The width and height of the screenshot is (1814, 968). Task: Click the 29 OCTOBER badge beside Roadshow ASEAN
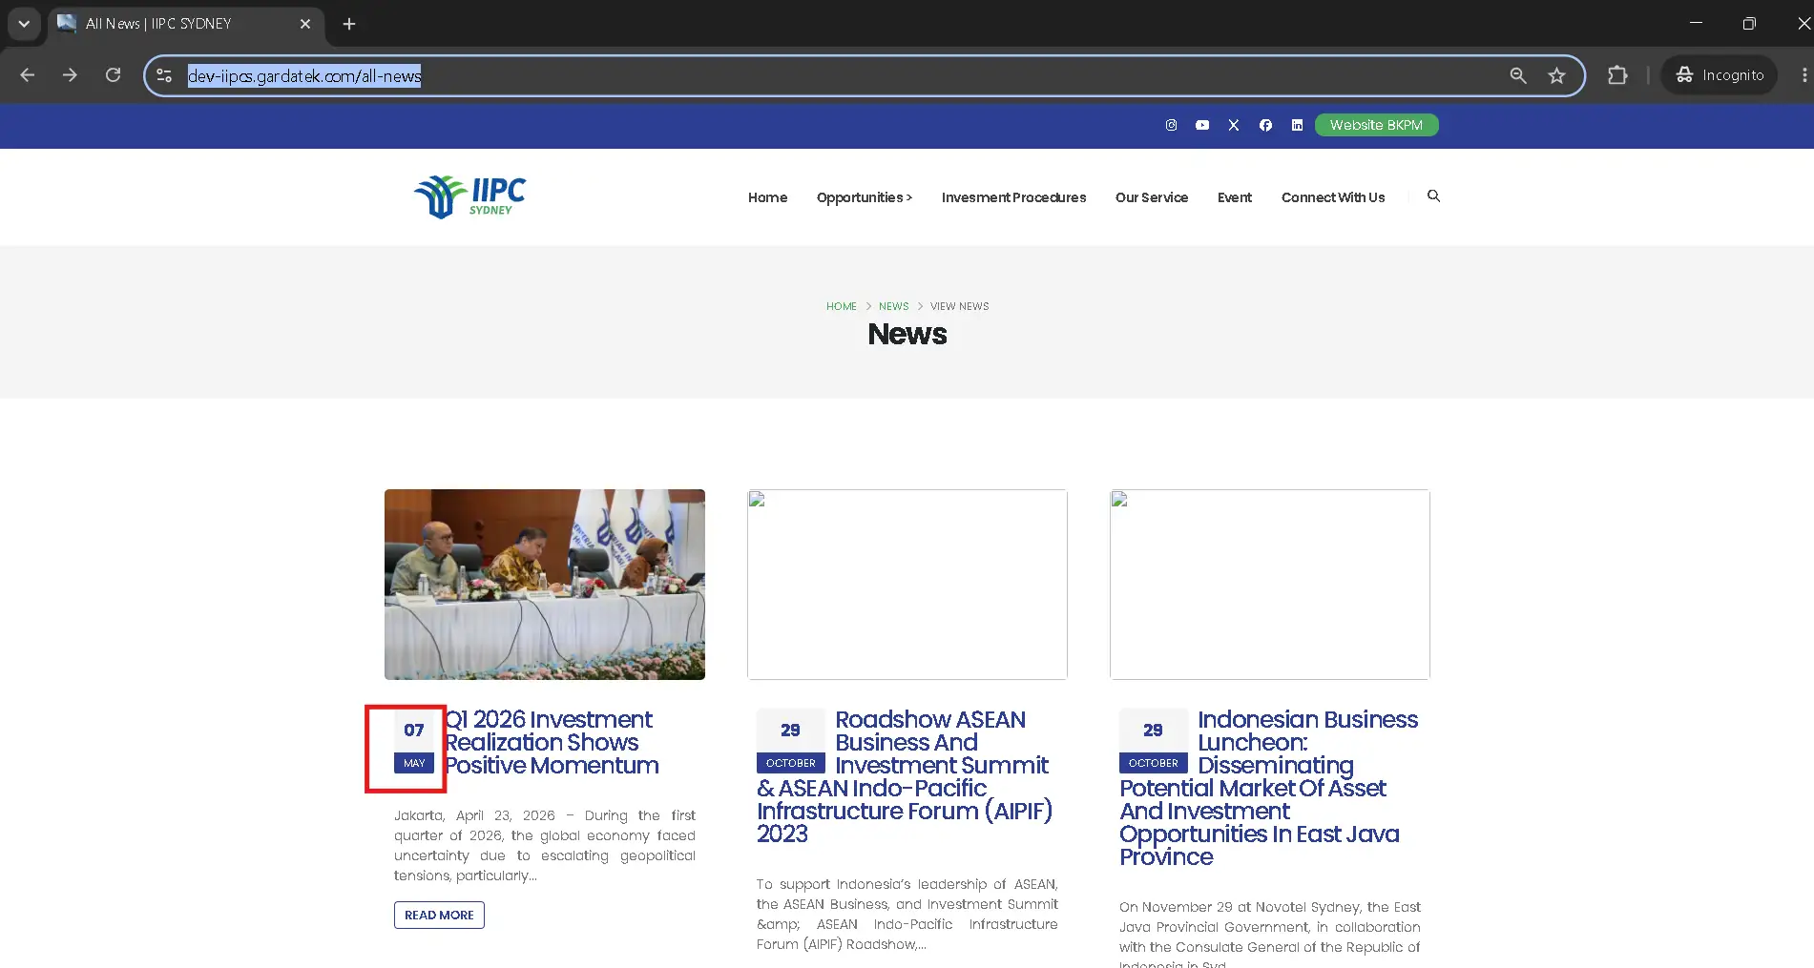pyautogui.click(x=791, y=741)
